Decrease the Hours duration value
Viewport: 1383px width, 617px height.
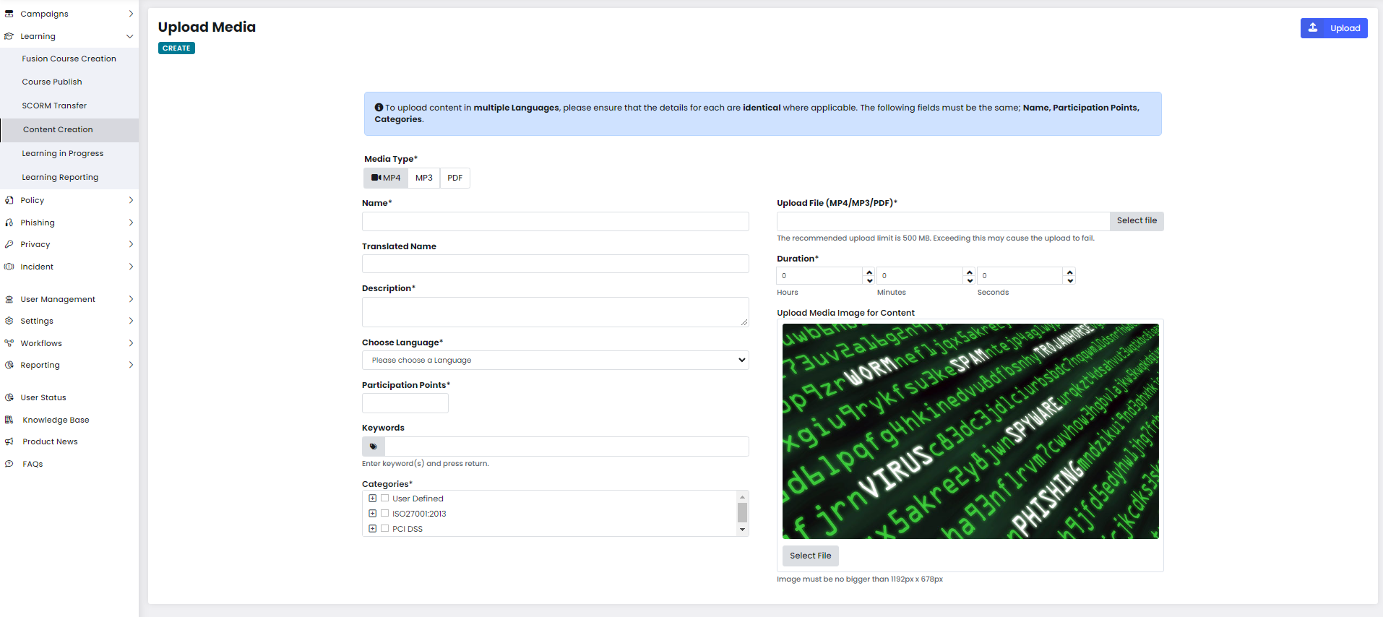[869, 280]
